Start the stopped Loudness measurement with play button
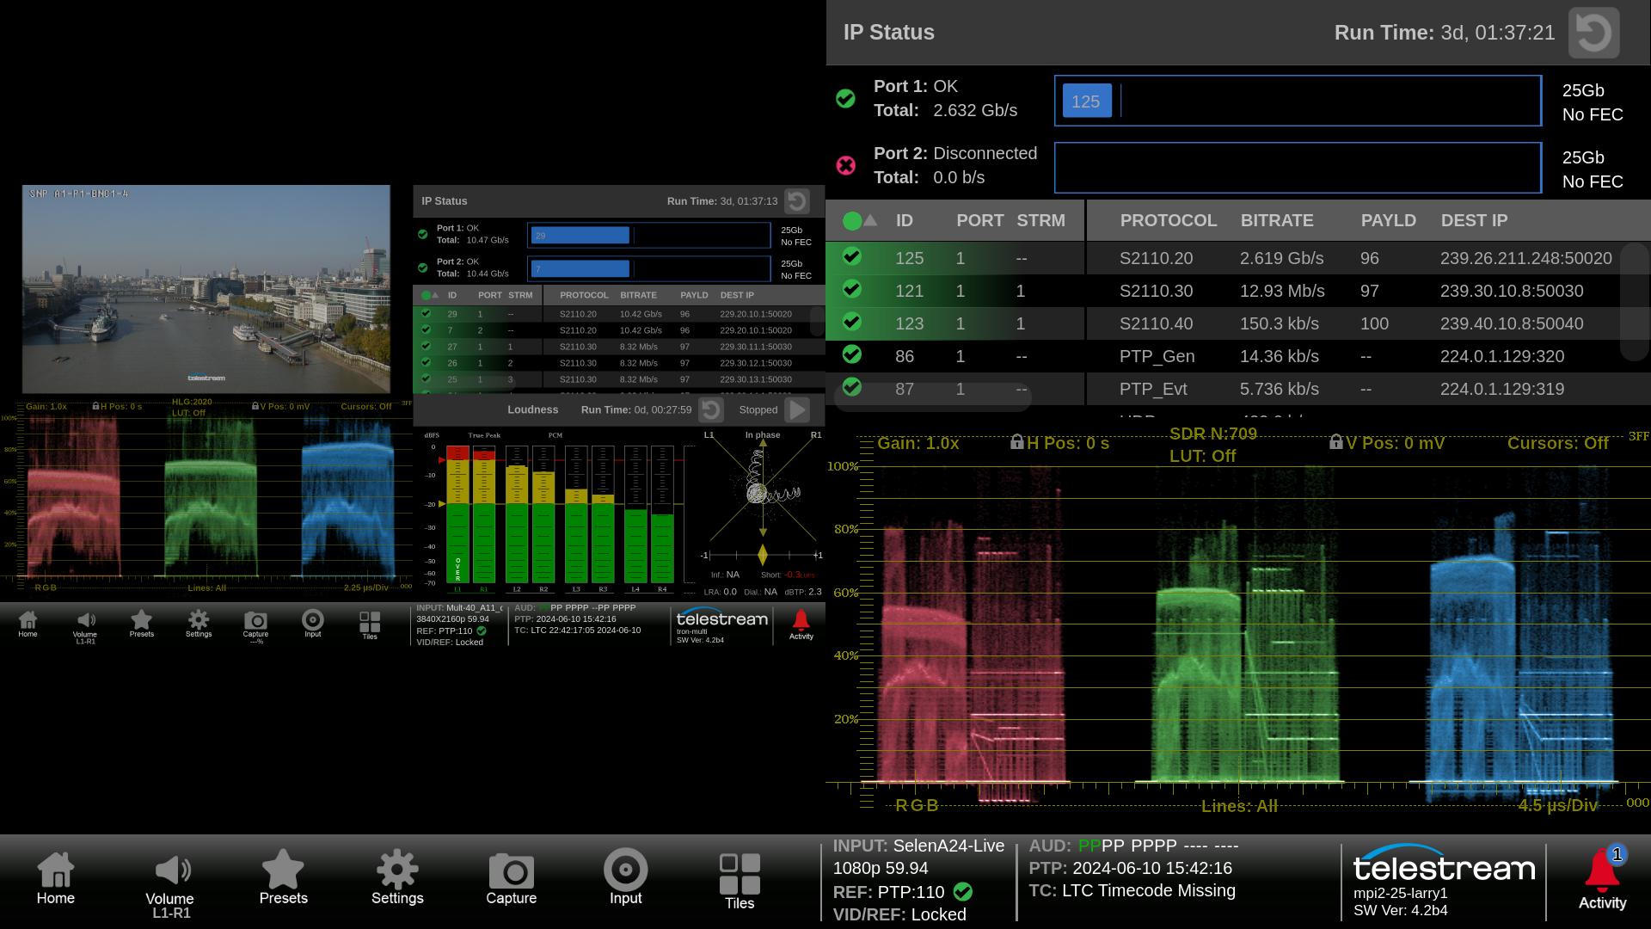Screen dimensions: 1651x929 click(798, 410)
